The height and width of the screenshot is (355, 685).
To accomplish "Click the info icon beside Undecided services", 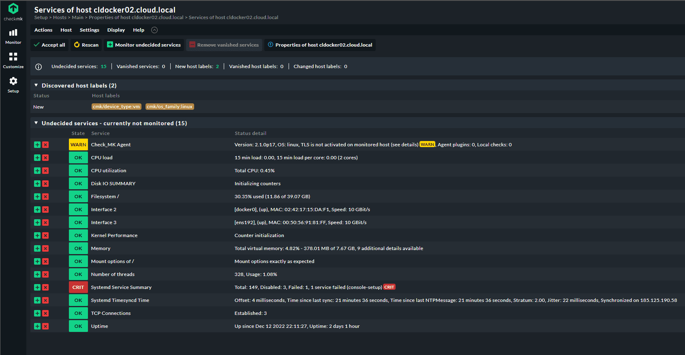I will pyautogui.click(x=39, y=67).
